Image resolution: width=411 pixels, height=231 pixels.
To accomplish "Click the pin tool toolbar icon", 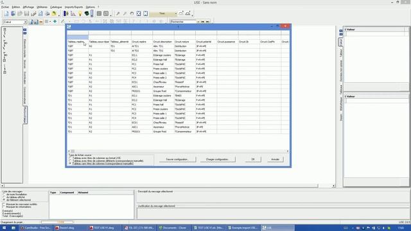I will (x=118, y=13).
